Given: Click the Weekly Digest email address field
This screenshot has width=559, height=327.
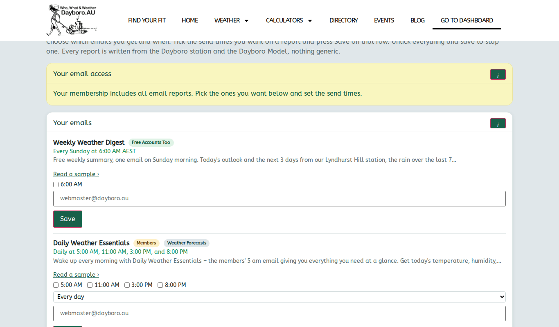Looking at the screenshot, I should coord(279,199).
